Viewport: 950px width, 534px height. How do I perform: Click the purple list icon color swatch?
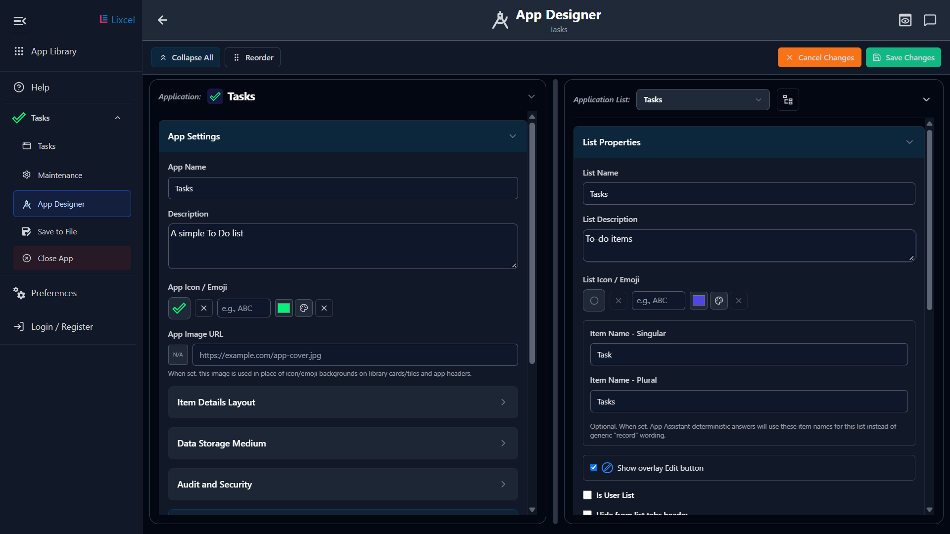(x=699, y=301)
